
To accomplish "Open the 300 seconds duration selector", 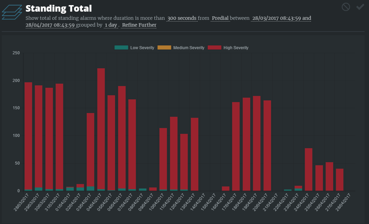I will [182, 18].
